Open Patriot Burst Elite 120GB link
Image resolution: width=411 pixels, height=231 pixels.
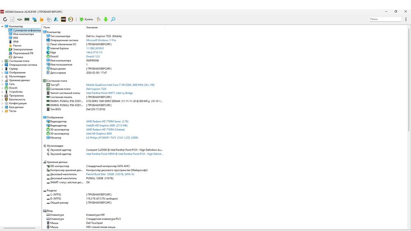coord(110,174)
